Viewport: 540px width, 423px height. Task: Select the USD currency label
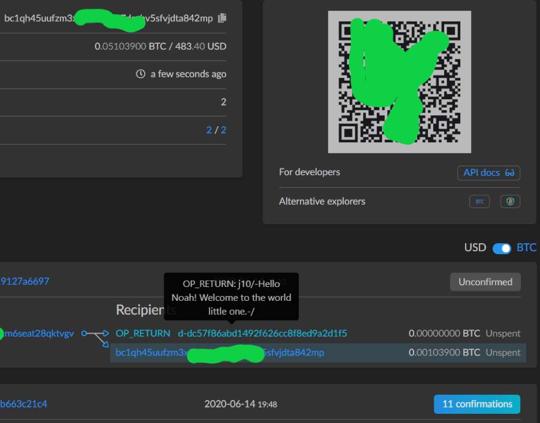(x=475, y=248)
